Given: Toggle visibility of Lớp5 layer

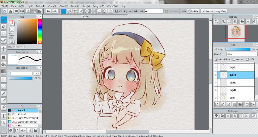Looking at the screenshot, I should click(x=216, y=67).
